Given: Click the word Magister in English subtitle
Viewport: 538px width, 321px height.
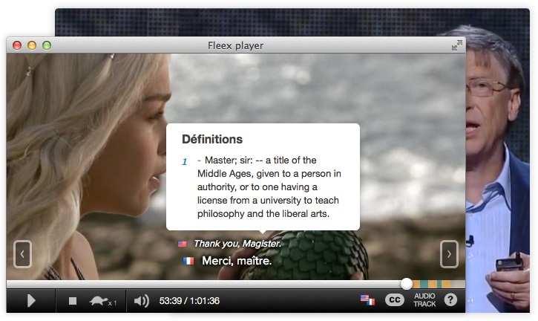Looking at the screenshot, I should point(262,244).
